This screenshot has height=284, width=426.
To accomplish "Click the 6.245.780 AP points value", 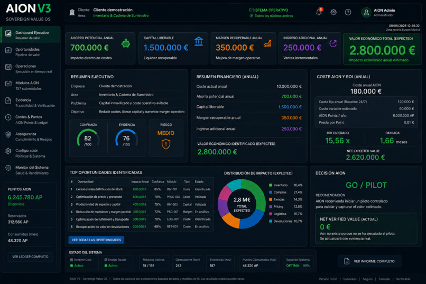I will 25,197.
